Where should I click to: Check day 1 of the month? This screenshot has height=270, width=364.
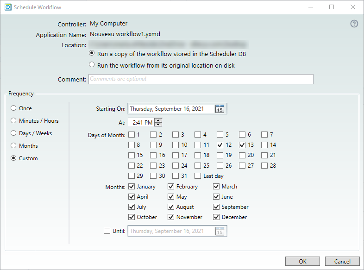pyautogui.click(x=132, y=135)
